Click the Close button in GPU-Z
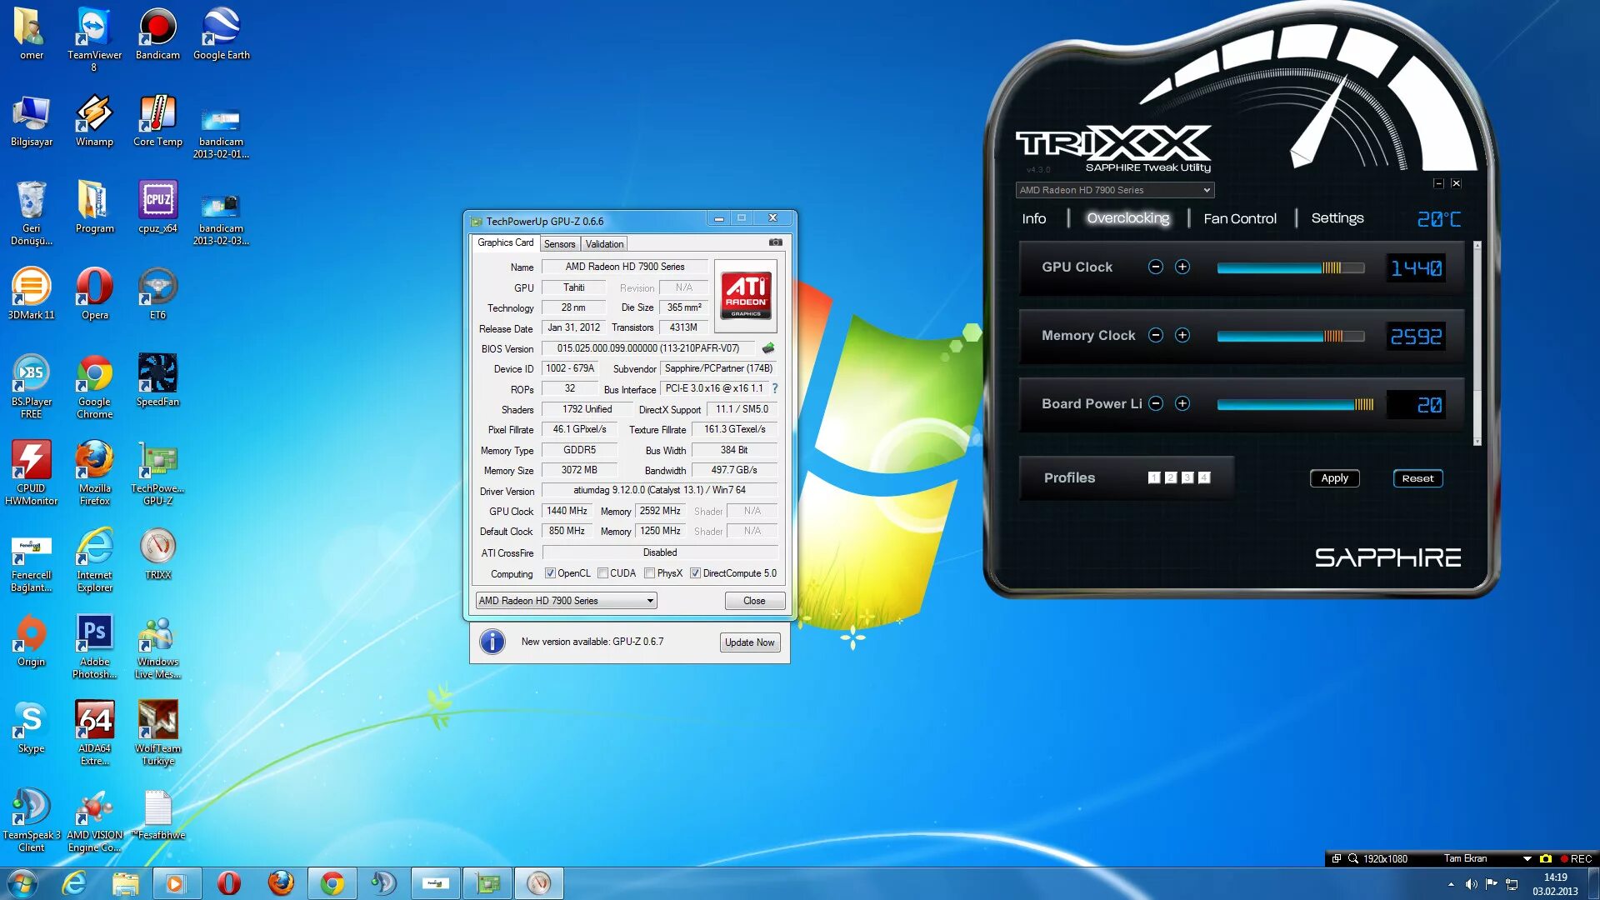 (754, 601)
